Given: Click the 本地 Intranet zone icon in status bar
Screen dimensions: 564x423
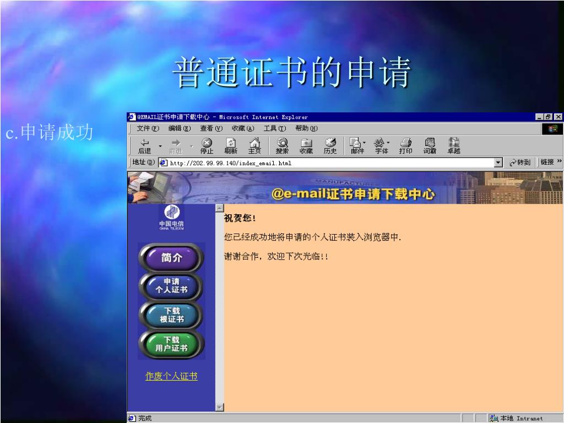Looking at the screenshot, I should point(494,418).
